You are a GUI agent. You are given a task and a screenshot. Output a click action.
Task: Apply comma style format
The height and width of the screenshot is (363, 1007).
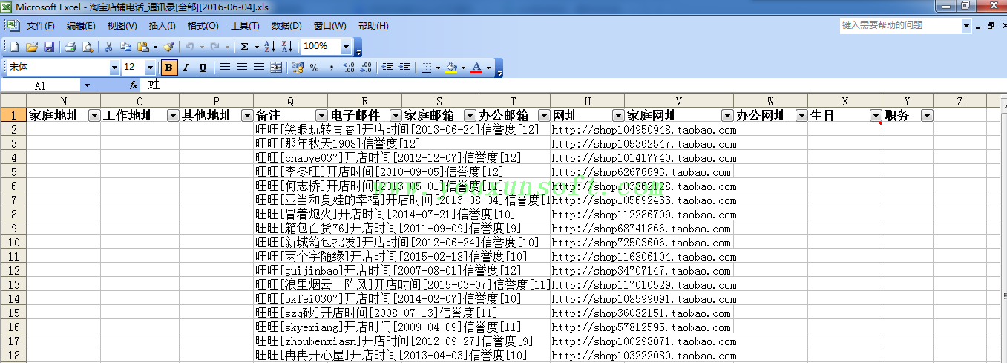tap(332, 68)
